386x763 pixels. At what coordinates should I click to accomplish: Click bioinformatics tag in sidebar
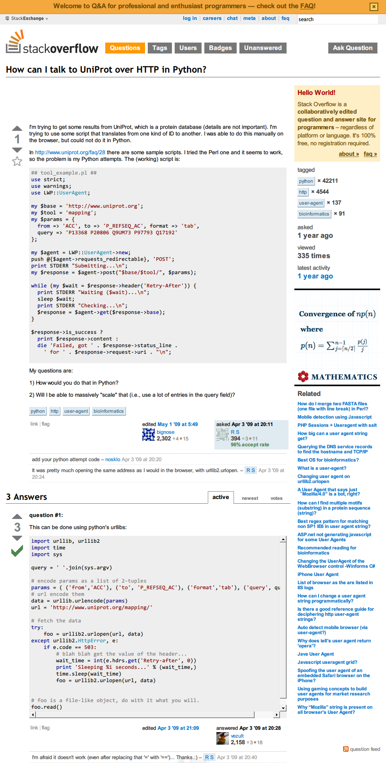pos(314,214)
